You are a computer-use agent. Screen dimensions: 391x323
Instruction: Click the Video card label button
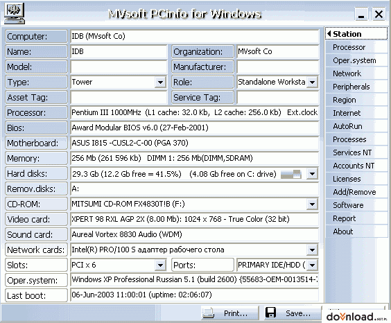36,220
